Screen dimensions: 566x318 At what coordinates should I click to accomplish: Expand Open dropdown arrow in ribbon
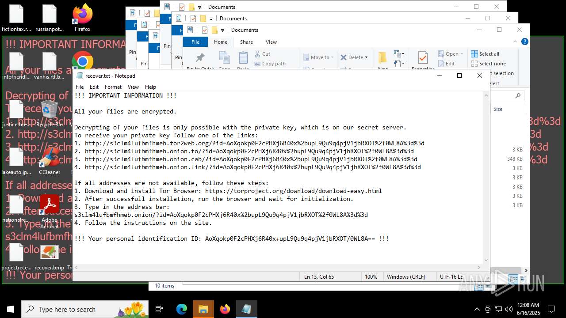[462, 54]
